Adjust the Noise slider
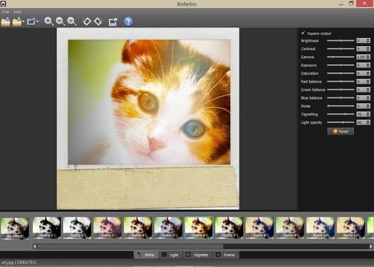The height and width of the screenshot is (267, 374). (341, 106)
